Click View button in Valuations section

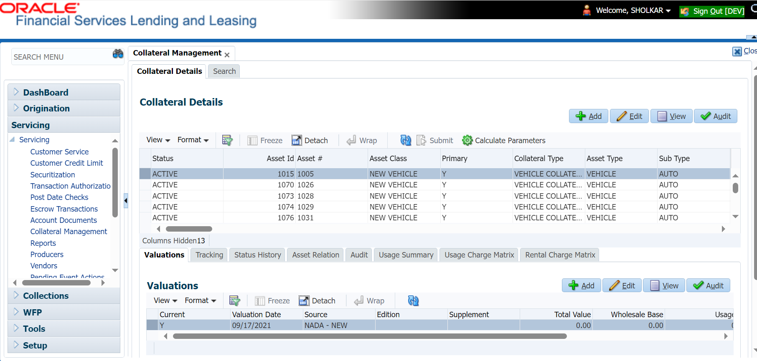click(664, 285)
